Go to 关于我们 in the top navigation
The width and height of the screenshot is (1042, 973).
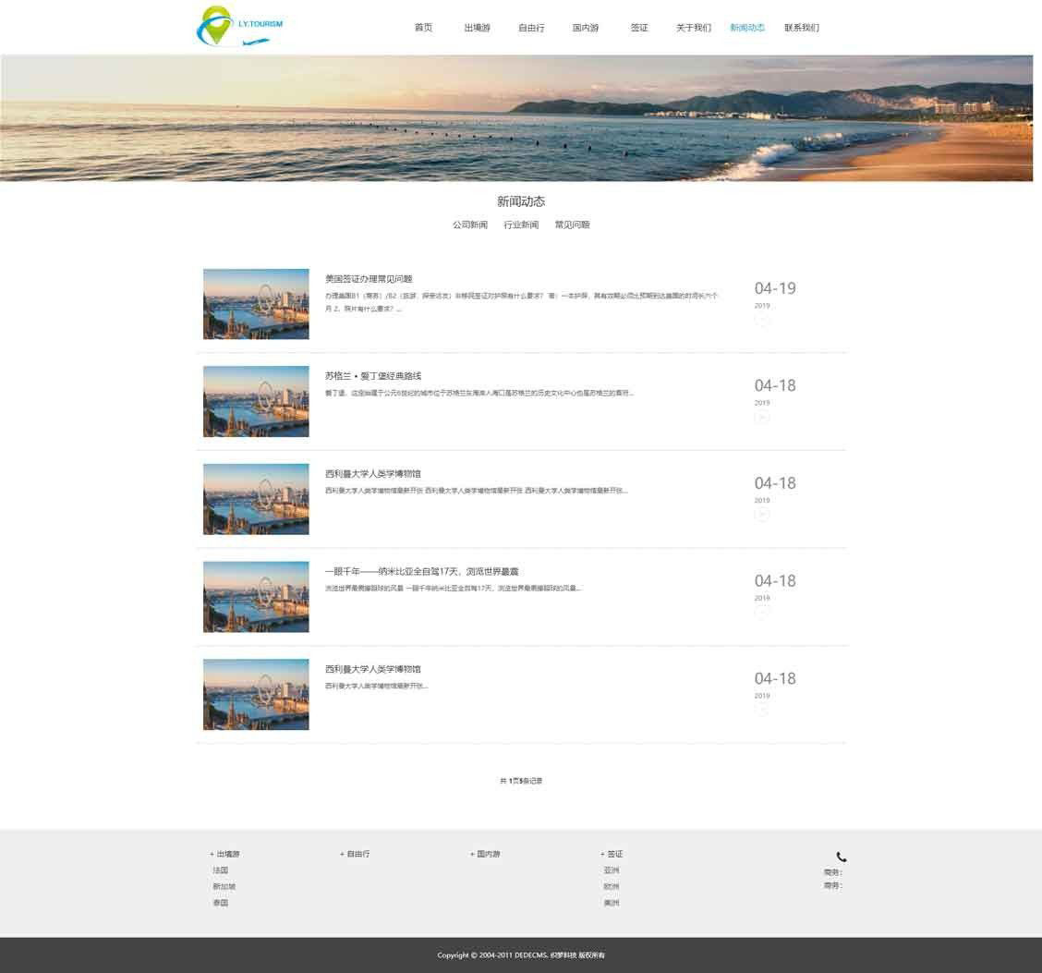click(693, 28)
